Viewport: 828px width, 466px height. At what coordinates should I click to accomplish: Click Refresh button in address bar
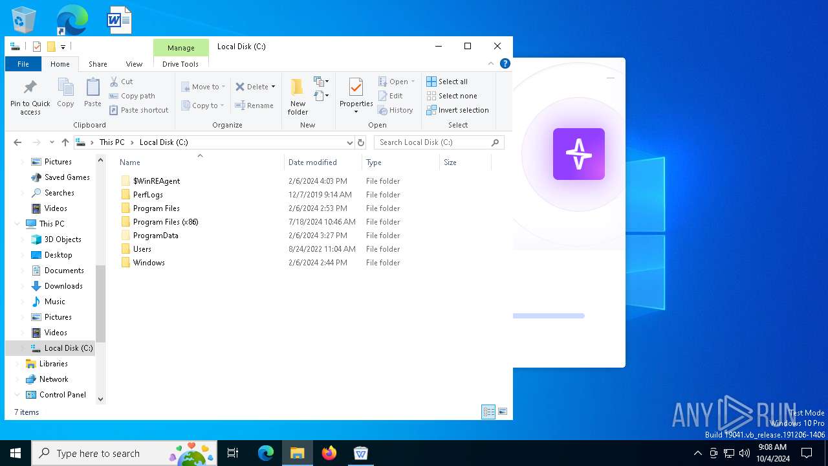(x=361, y=142)
